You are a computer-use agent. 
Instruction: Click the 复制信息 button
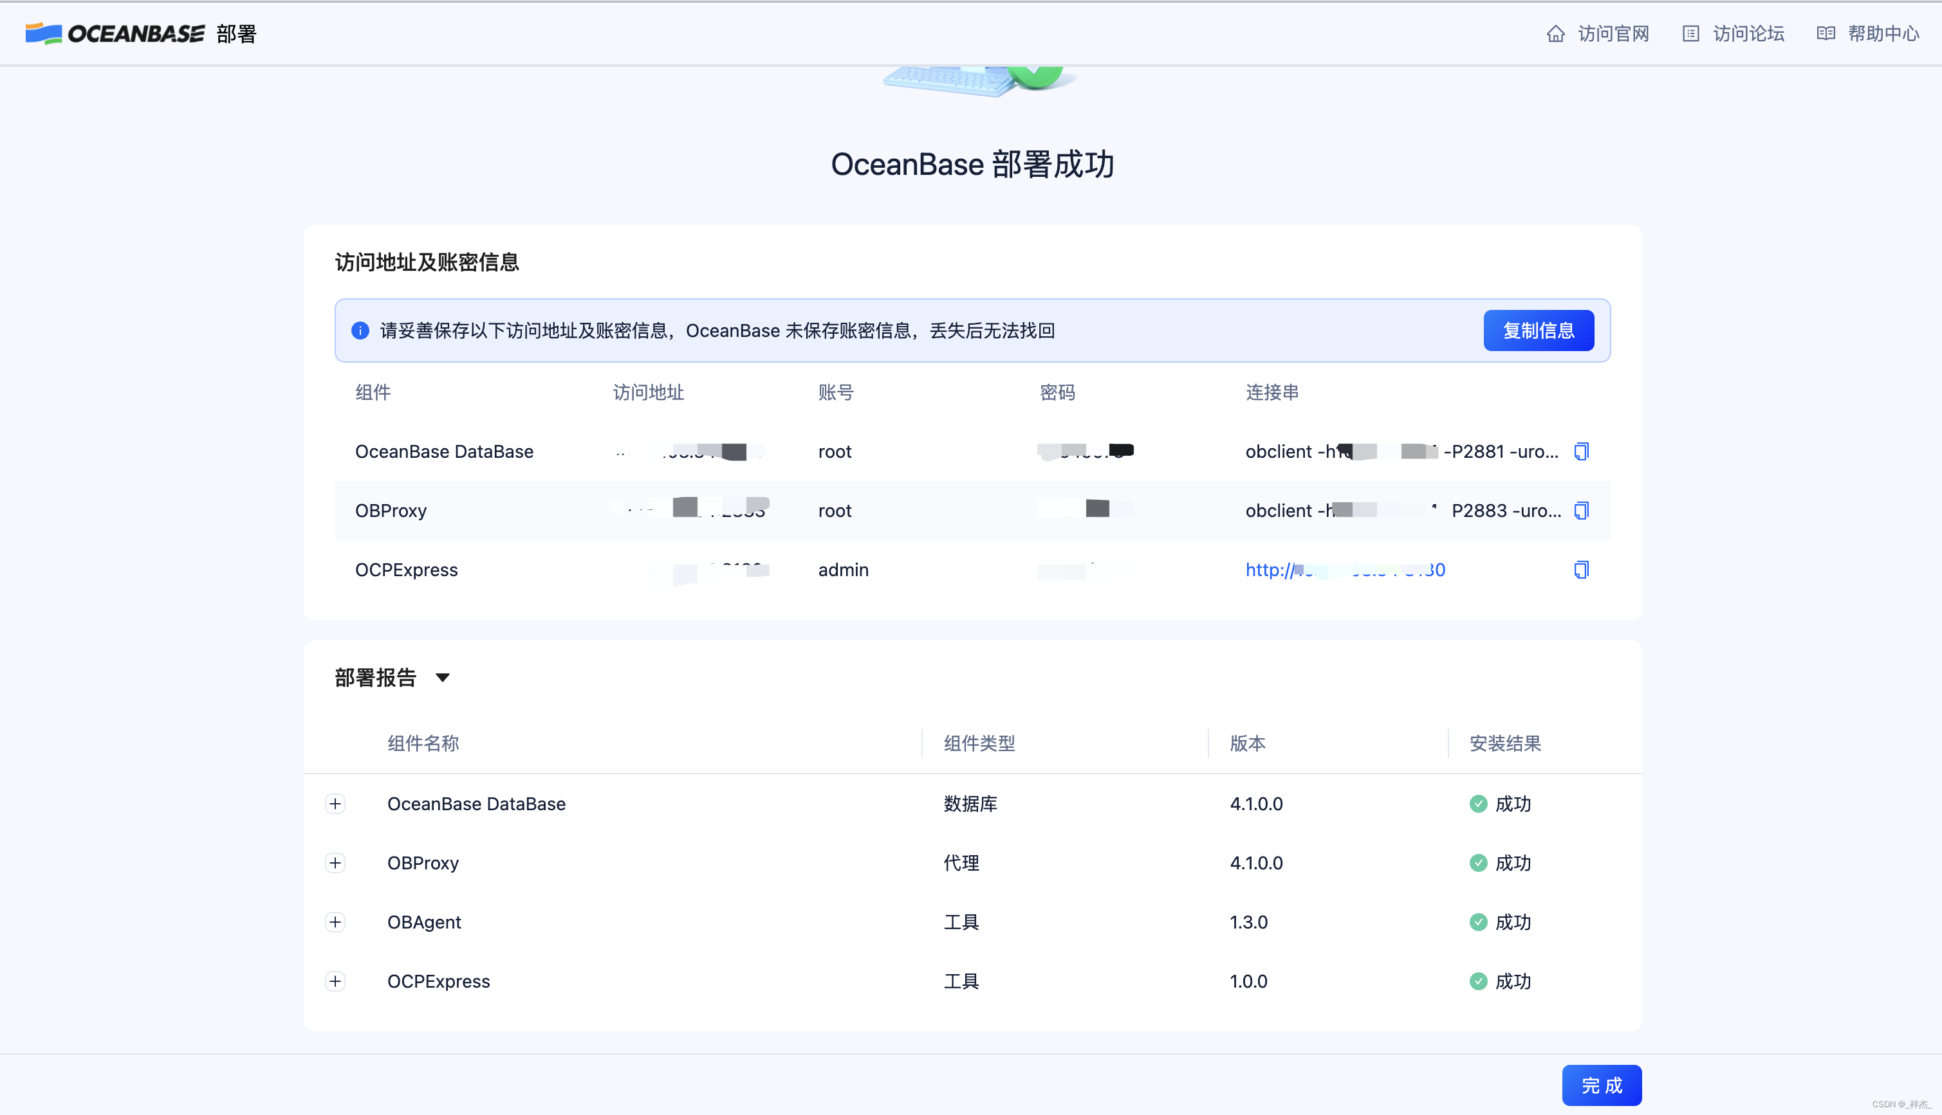tap(1539, 331)
